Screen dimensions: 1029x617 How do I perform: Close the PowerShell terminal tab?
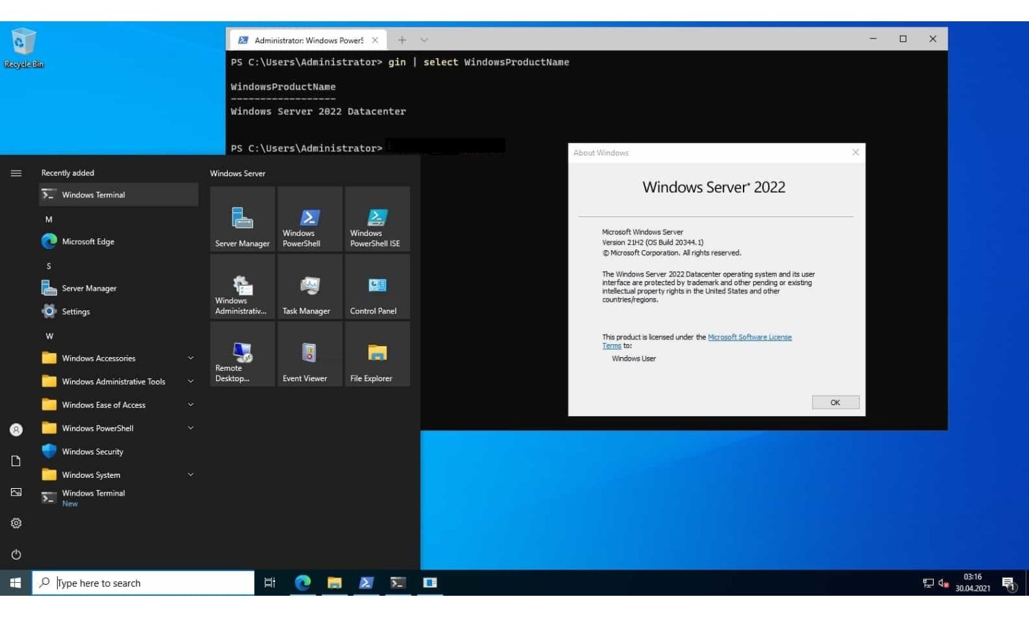pos(375,40)
